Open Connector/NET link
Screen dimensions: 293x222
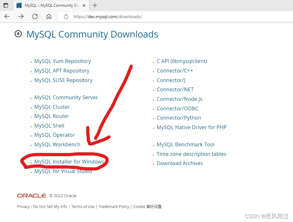click(175, 90)
